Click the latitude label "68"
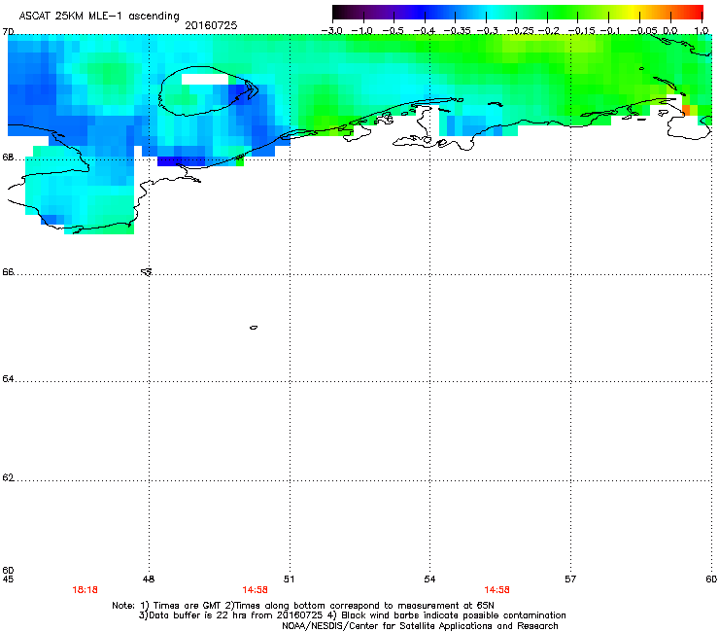This screenshot has height=632, width=719. coord(8,158)
